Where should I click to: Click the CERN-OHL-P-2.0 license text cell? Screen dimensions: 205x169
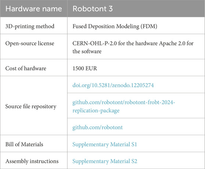click(x=133, y=47)
